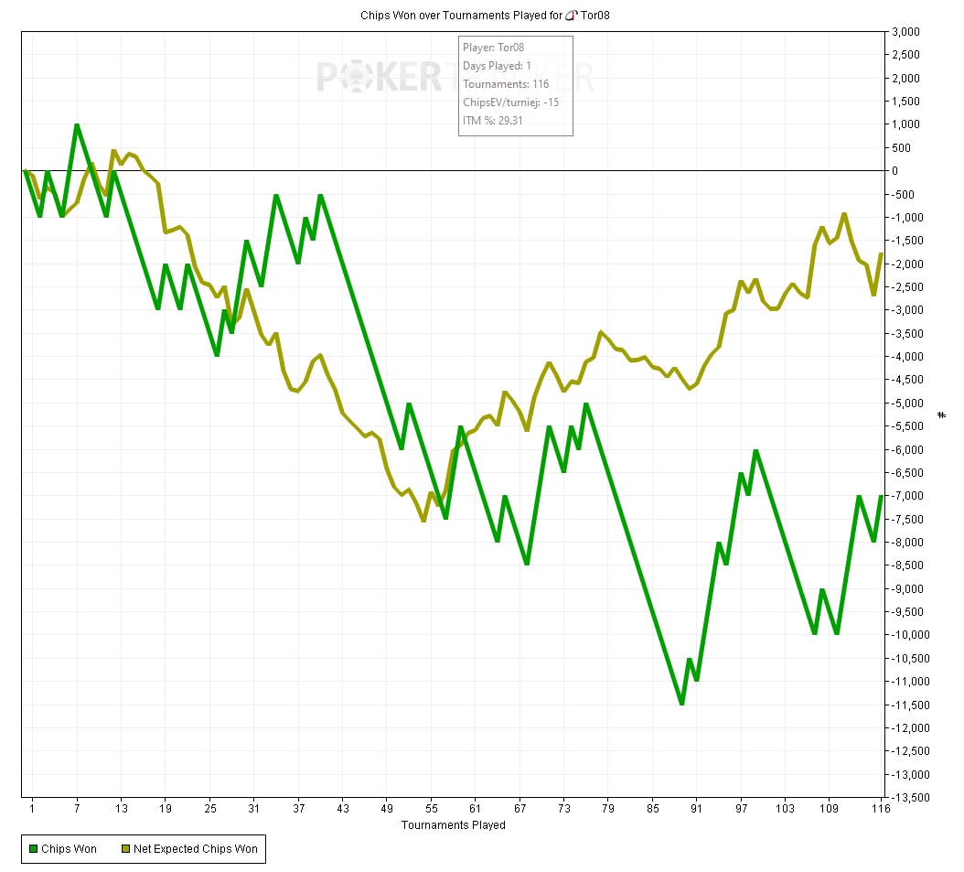964x872 pixels.
Task: Click the -13,500 label on y-axis
Action: [x=911, y=798]
